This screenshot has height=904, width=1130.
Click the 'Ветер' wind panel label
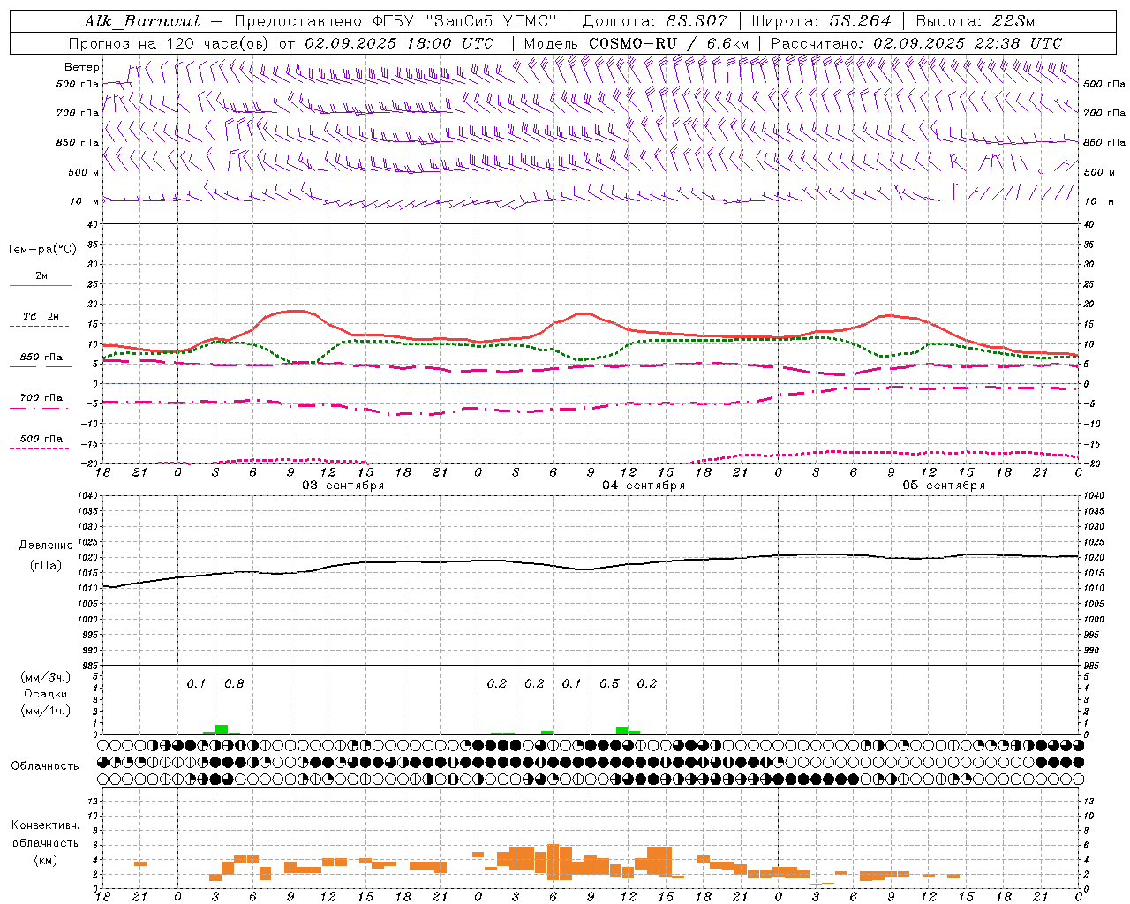click(x=82, y=67)
